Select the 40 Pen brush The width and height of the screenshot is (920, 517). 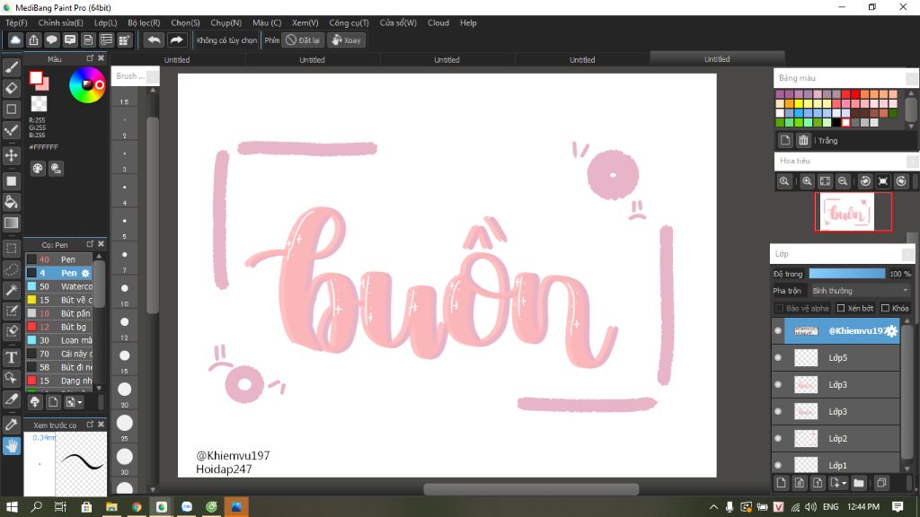point(59,259)
